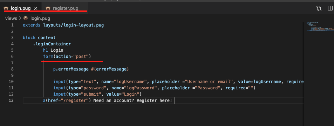Select the login.pug editor tab
This screenshot has height=126, width=334.
click(x=21, y=8)
